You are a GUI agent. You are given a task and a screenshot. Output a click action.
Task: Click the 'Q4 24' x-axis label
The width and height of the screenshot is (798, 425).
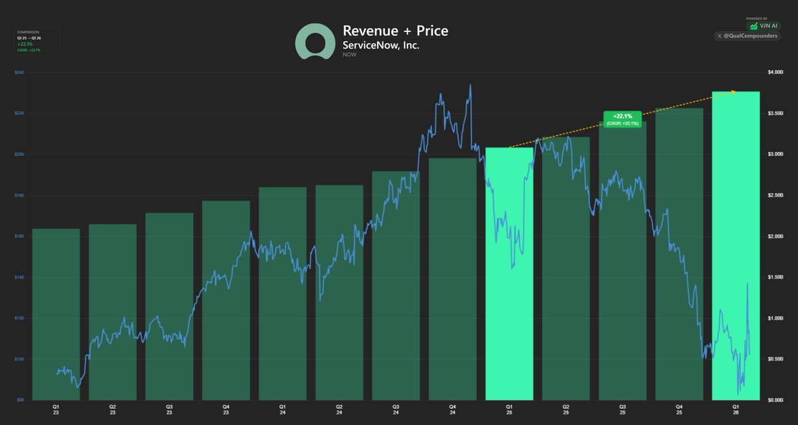[x=452, y=409]
